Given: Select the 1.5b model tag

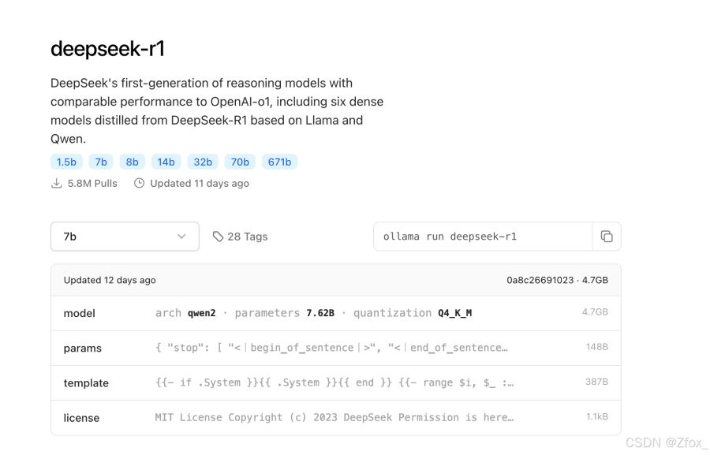Looking at the screenshot, I should 66,162.
